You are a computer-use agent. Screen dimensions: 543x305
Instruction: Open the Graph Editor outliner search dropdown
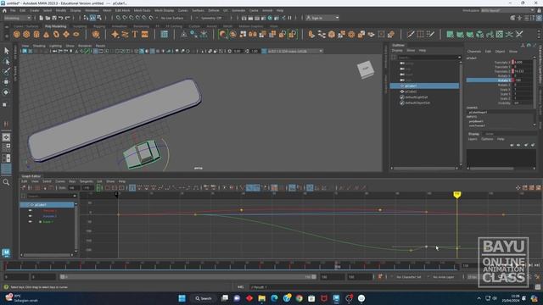75,196
